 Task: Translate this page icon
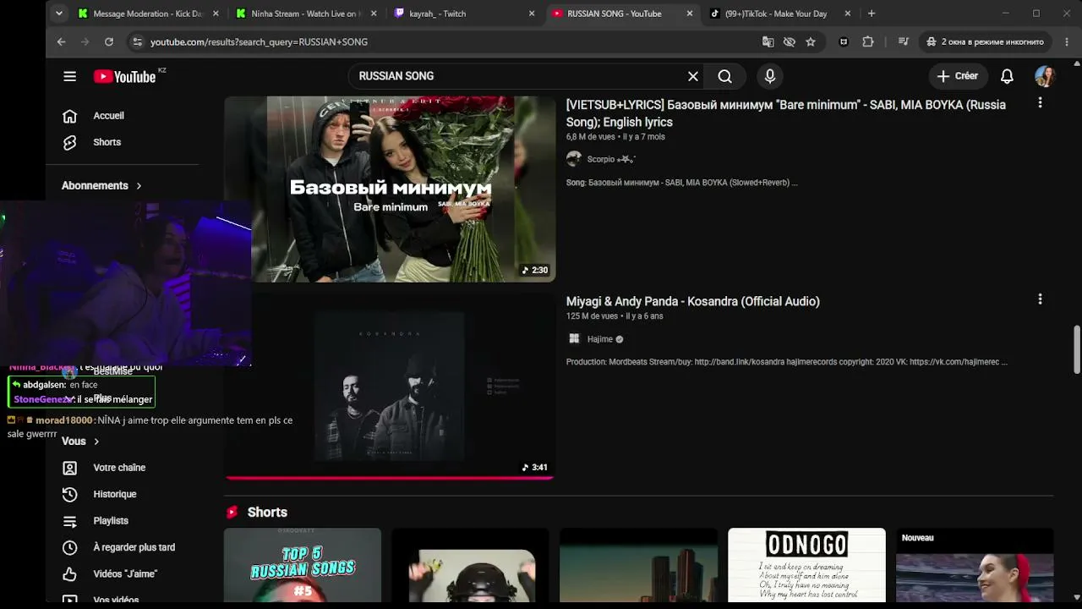(768, 41)
